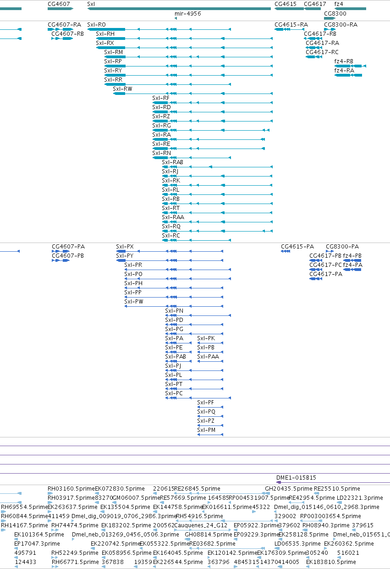The width and height of the screenshot is (390, 569).
Task: Open transcript CG4607-RB label
Action: (68, 33)
